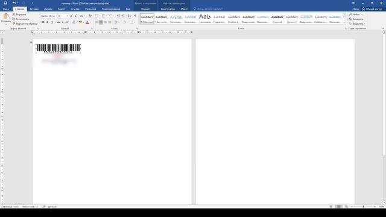386x217 pixels.
Task: Expand the styles gallery
Action: pyautogui.click(x=344, y=23)
